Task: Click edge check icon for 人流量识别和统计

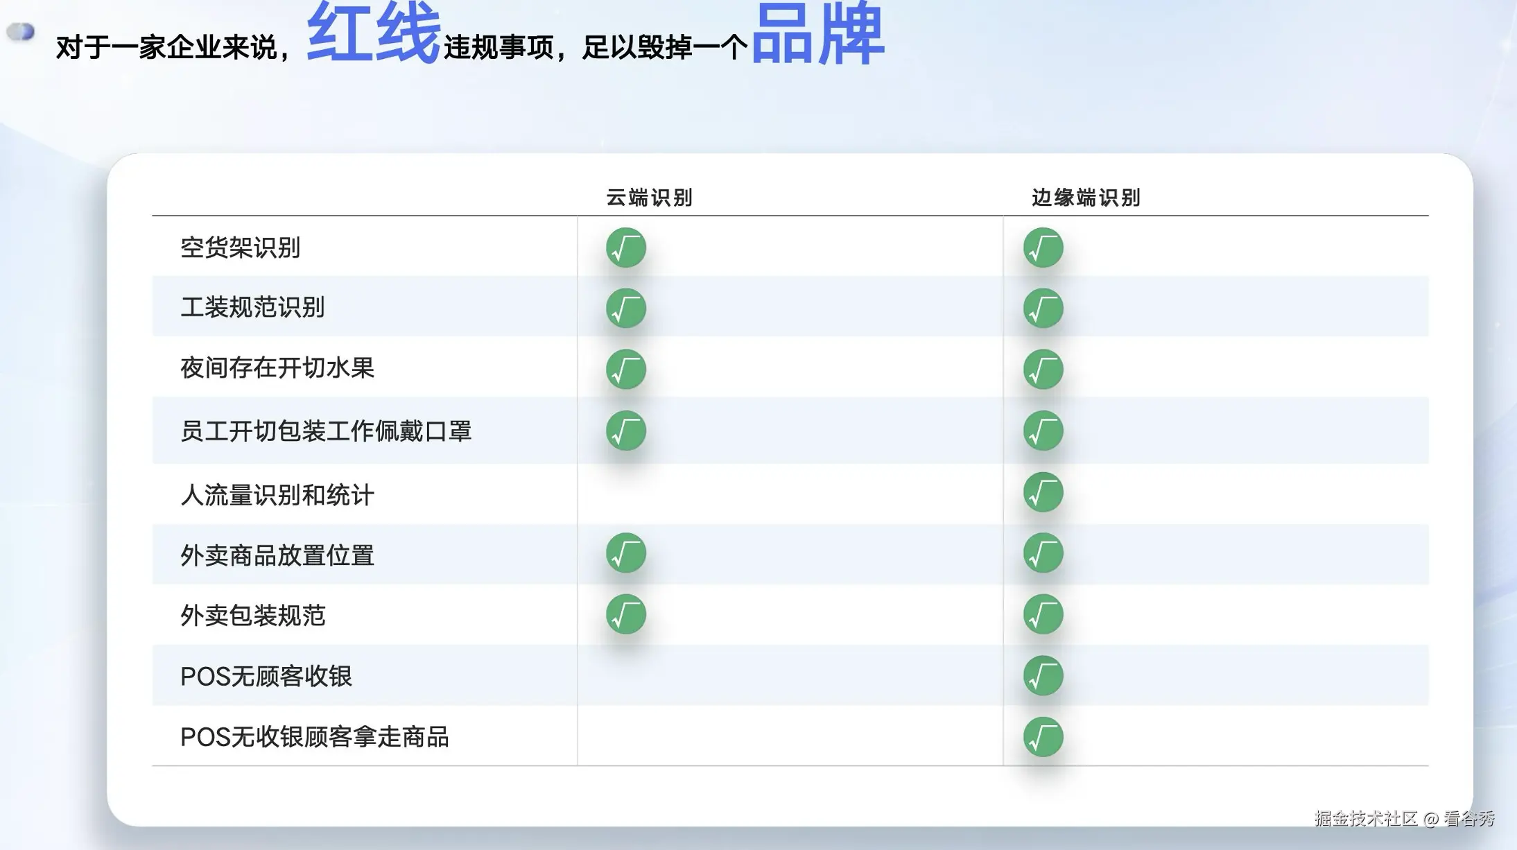Action: pyautogui.click(x=1043, y=492)
